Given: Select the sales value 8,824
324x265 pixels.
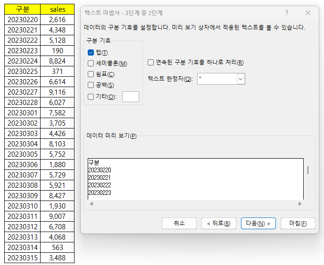Looking at the screenshot, I should click(58, 61).
